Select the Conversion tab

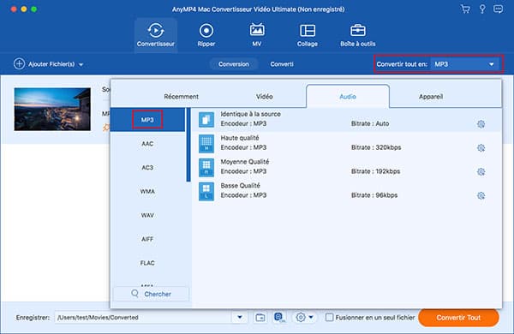[234, 64]
